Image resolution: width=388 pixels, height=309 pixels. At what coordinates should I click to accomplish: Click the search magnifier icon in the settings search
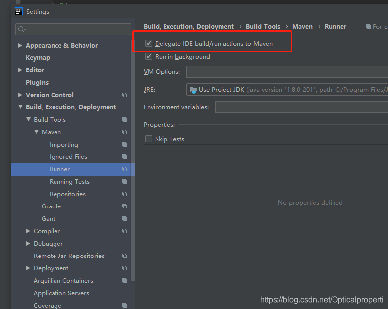point(22,29)
